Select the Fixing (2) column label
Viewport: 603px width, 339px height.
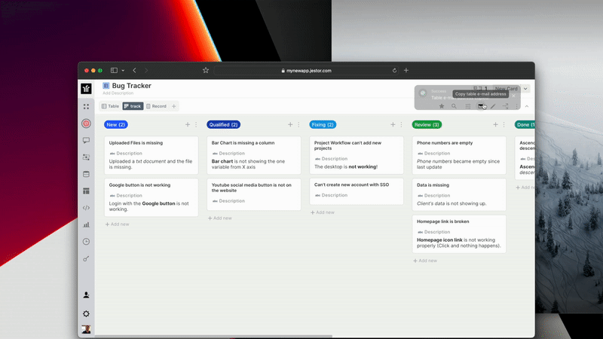[x=323, y=124]
